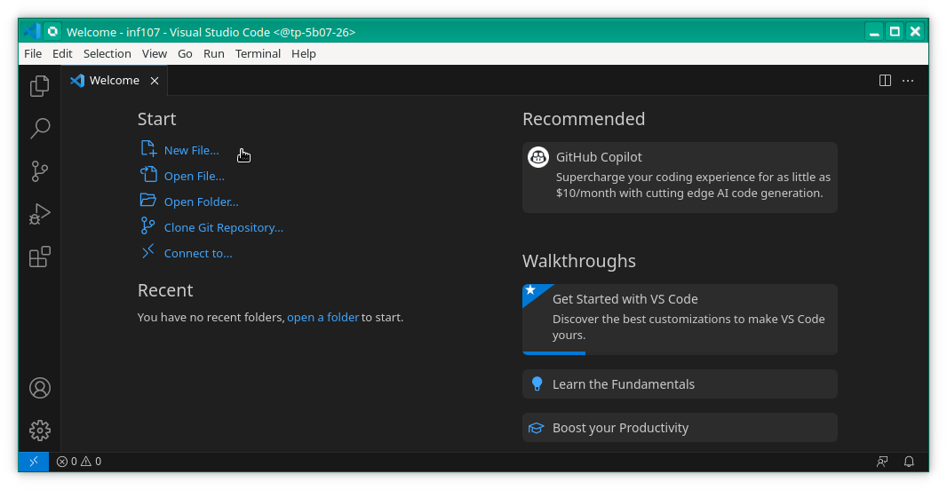
Task: Open the notifications bell
Action: 909,462
